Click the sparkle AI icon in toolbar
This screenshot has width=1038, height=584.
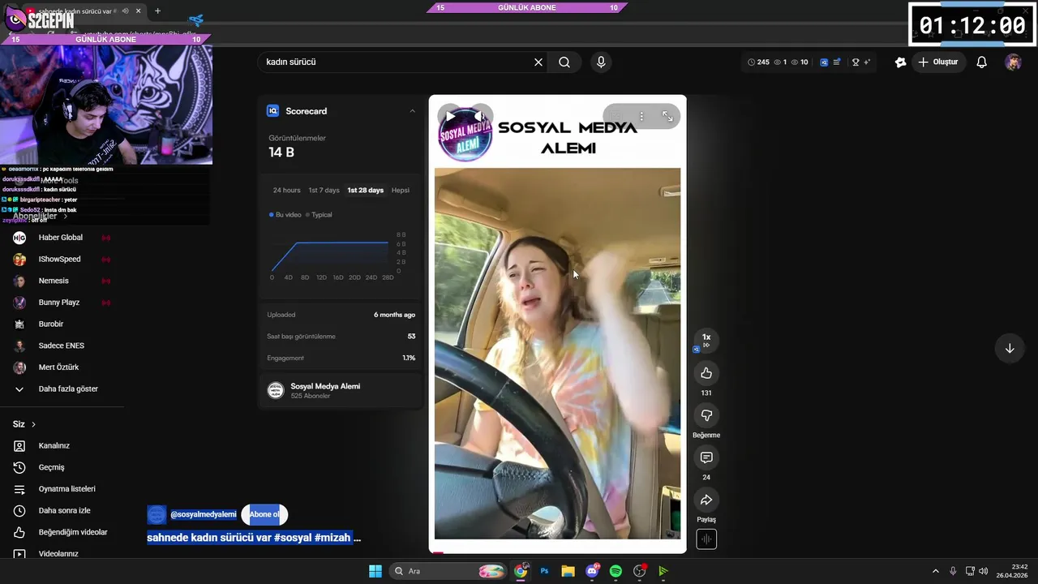point(867,62)
